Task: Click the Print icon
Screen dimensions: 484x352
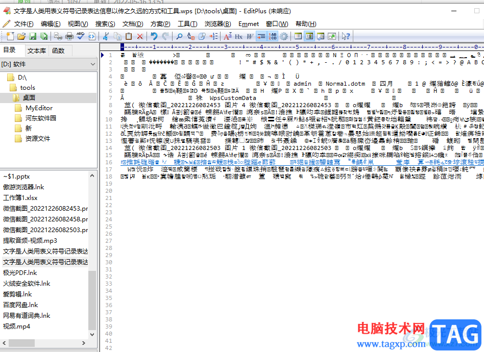Action: pyautogui.click(x=69, y=36)
